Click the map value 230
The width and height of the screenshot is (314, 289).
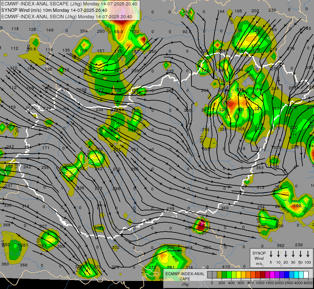272,10
